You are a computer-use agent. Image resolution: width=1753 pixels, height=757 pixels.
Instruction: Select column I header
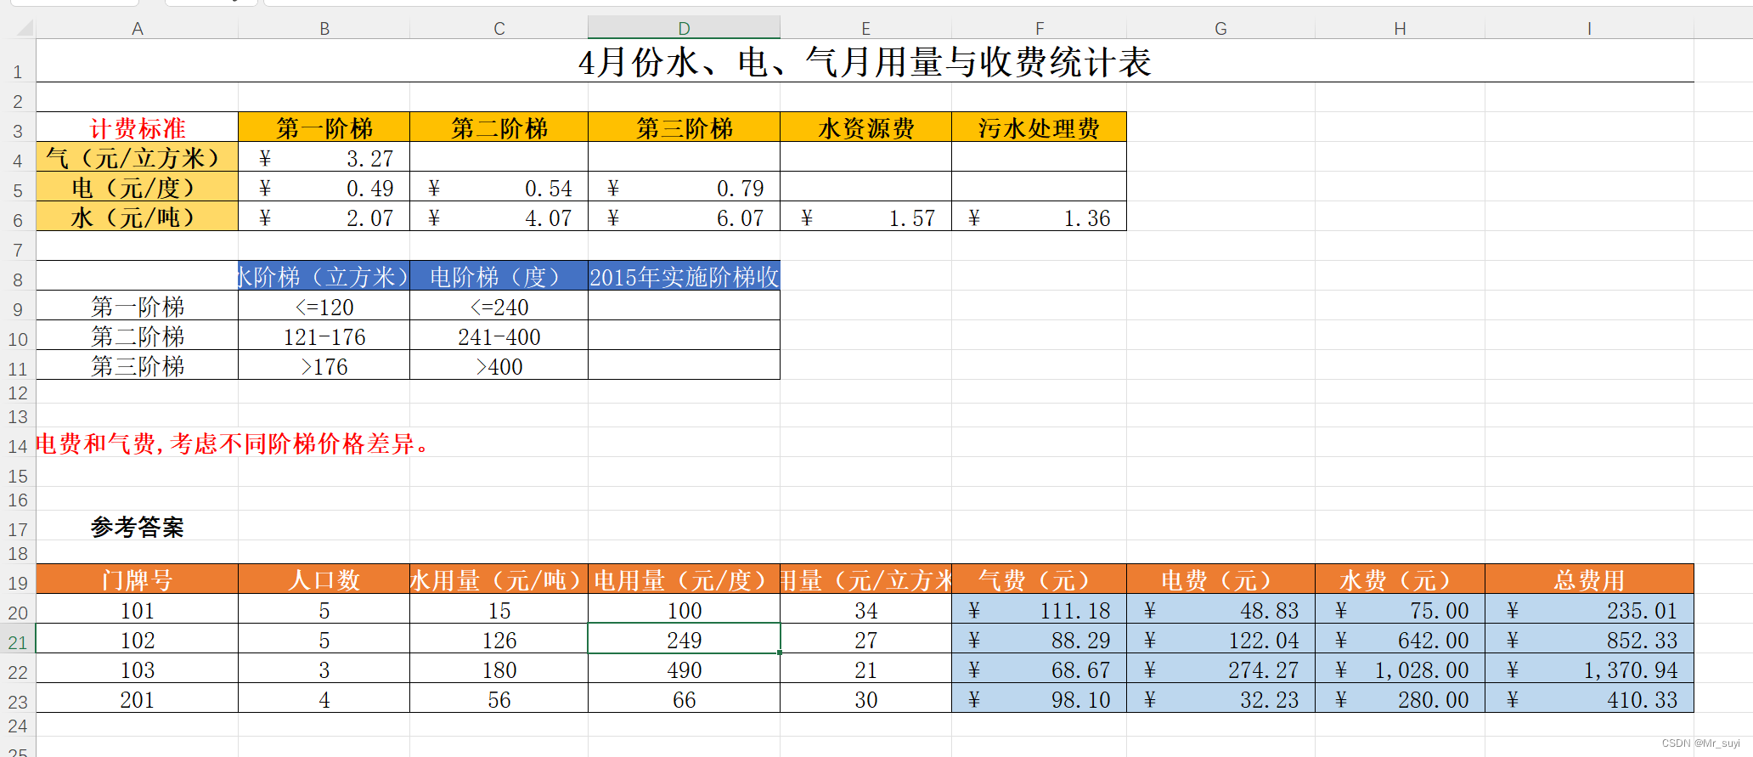[x=1589, y=28]
